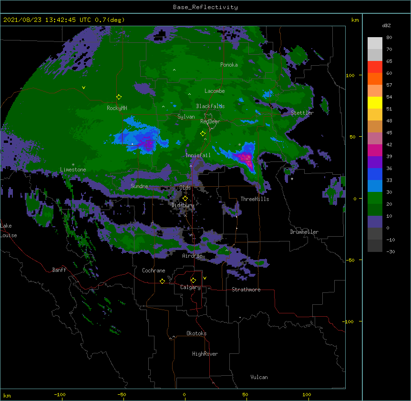
Task: Pick the yellow diamond marker below Cochrane
Action: (x=162, y=281)
